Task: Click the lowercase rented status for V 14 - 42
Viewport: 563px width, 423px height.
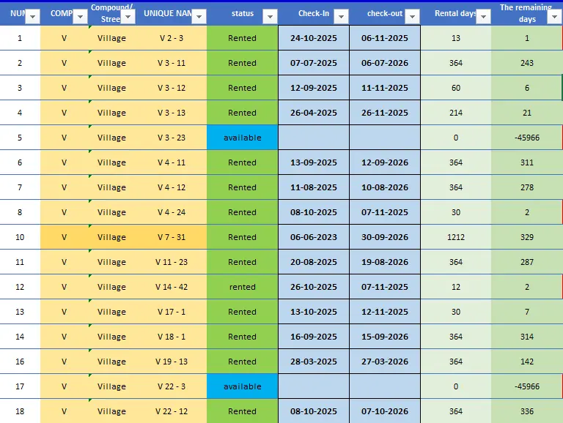Action: [x=243, y=287]
